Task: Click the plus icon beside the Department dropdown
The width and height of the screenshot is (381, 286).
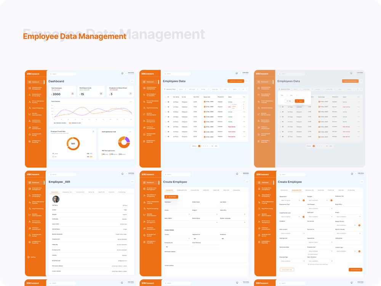Action: (x=304, y=201)
